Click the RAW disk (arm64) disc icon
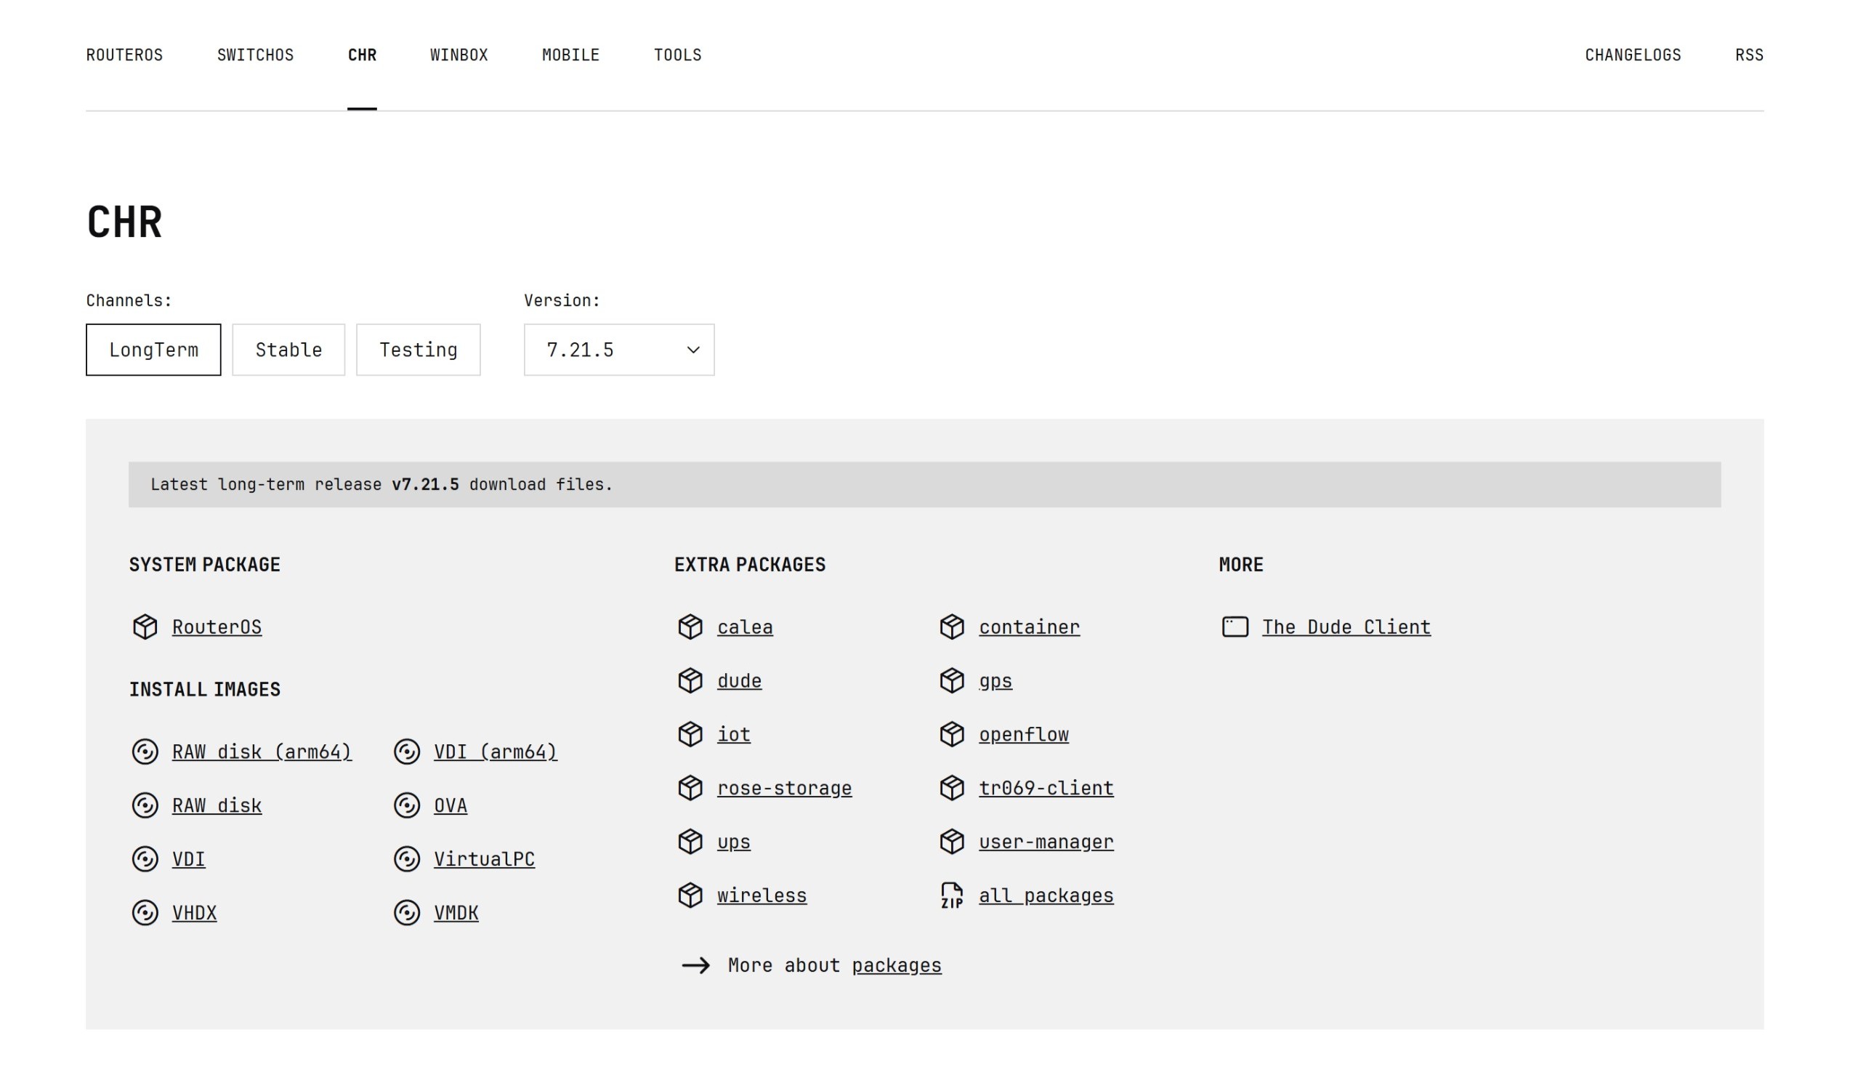 click(145, 751)
